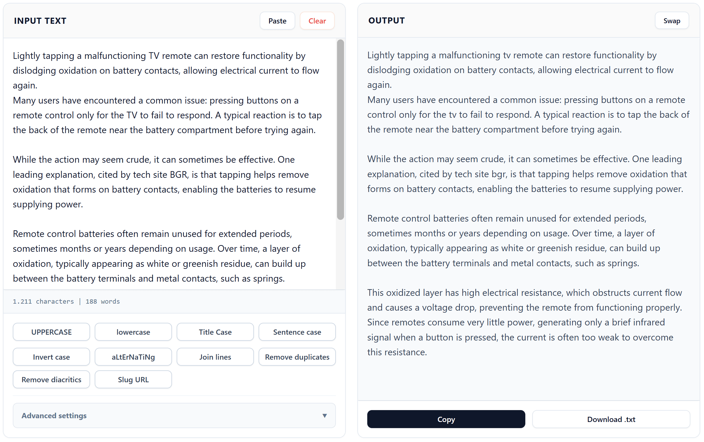Convert text to UPPERCASE

[51, 332]
